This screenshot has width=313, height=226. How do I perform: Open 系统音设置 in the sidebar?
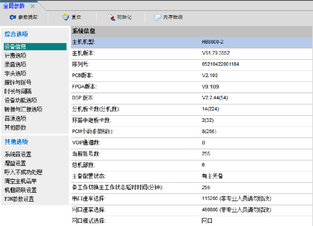18,154
